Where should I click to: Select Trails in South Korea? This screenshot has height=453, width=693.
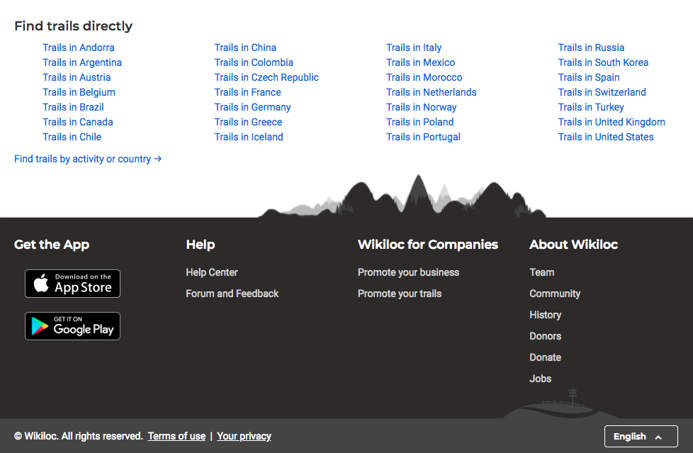click(x=603, y=62)
